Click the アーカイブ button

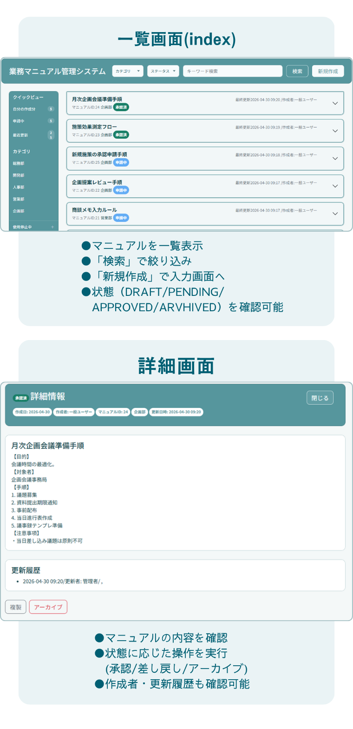(48, 607)
